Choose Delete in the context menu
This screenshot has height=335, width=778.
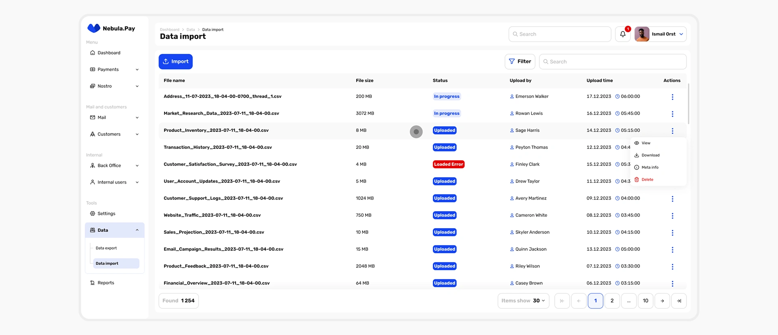647,180
